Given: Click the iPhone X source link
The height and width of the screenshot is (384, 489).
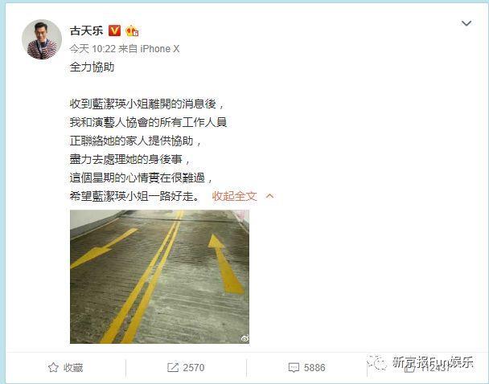Looking at the screenshot, I should coord(160,48).
